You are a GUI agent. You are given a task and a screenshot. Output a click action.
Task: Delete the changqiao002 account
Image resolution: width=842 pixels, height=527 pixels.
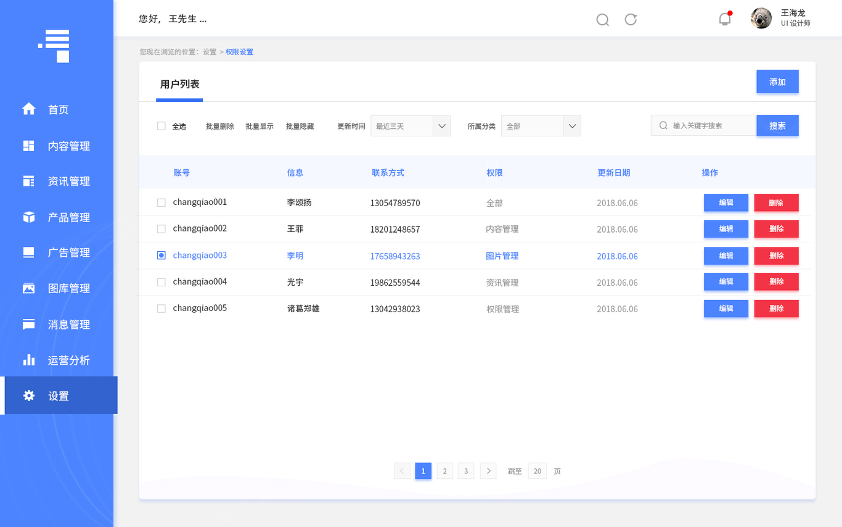pos(776,229)
